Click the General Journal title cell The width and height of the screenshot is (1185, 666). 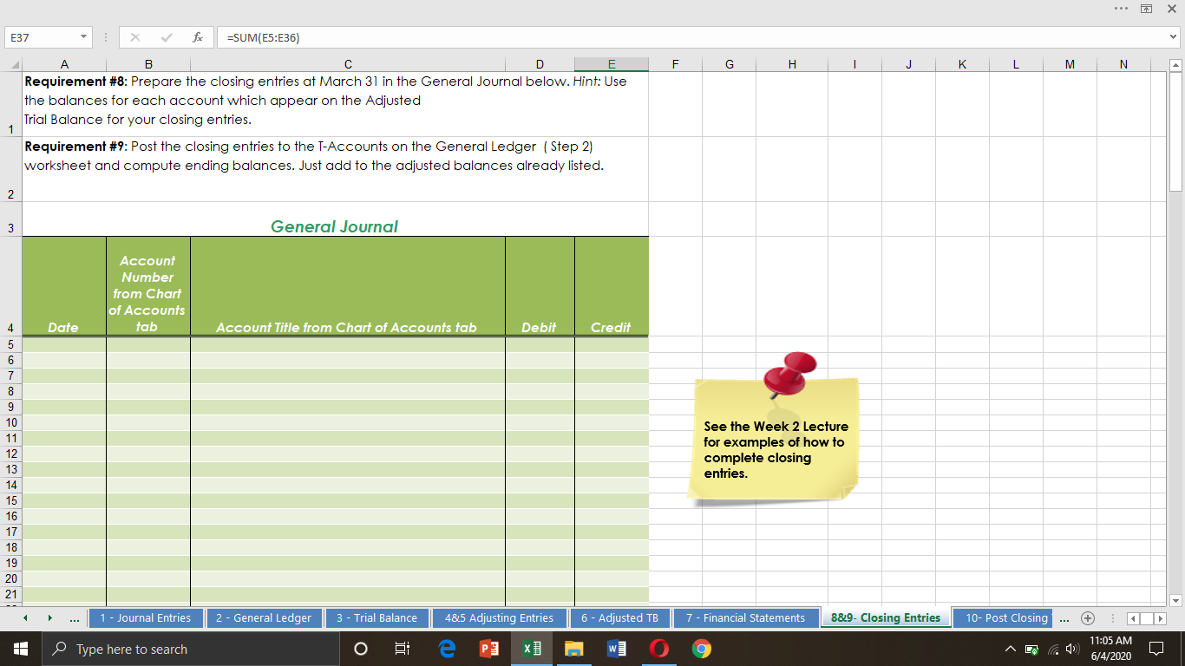click(x=335, y=219)
